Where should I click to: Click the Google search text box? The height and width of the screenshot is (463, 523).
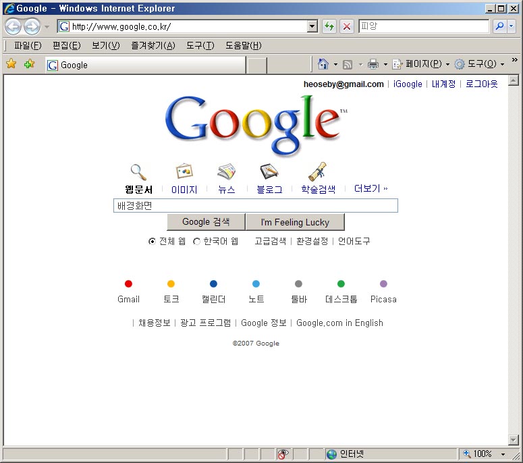coord(256,205)
